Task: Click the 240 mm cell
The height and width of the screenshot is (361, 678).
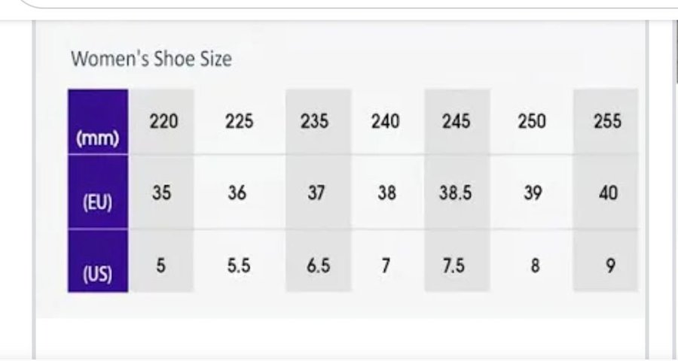Action: (x=386, y=121)
